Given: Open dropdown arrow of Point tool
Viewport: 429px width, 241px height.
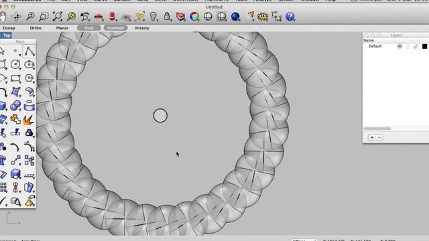Looking at the screenshot, I should pyautogui.click(x=20, y=55).
